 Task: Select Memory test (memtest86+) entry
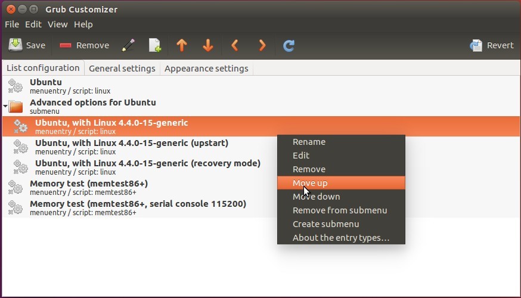[261, 187]
